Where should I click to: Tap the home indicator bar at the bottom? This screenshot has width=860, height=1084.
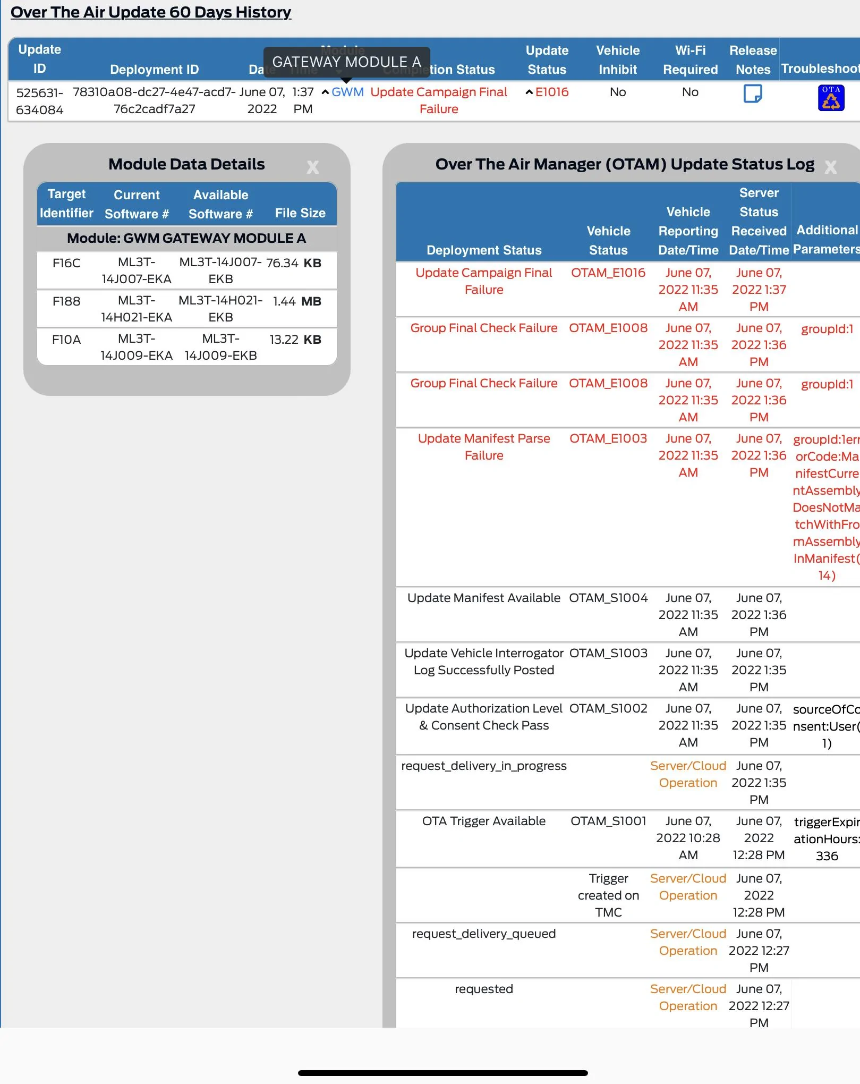coord(442,1073)
